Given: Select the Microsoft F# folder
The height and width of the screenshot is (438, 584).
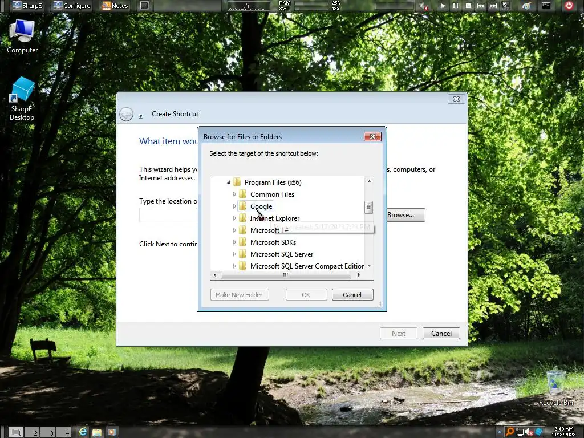Looking at the screenshot, I should point(269,230).
